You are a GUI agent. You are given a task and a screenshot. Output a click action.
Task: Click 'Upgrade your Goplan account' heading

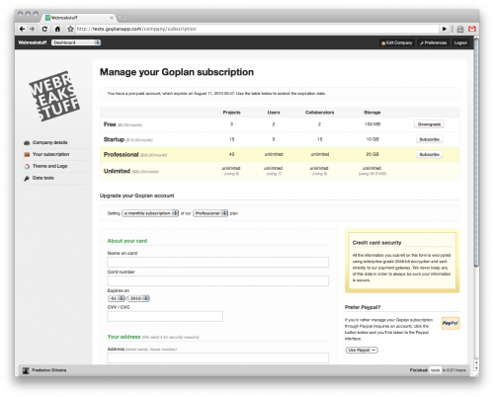coord(137,196)
